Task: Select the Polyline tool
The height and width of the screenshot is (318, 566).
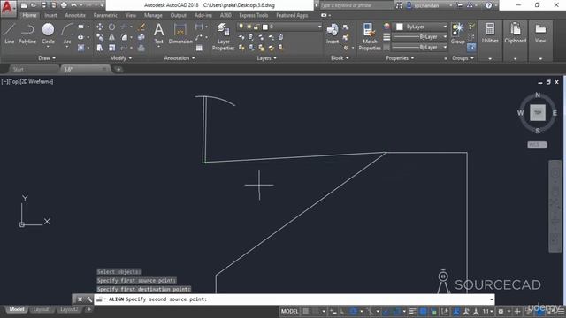Action: 27,34
